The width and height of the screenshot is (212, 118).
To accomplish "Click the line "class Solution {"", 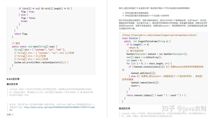I will pos(131,38).
